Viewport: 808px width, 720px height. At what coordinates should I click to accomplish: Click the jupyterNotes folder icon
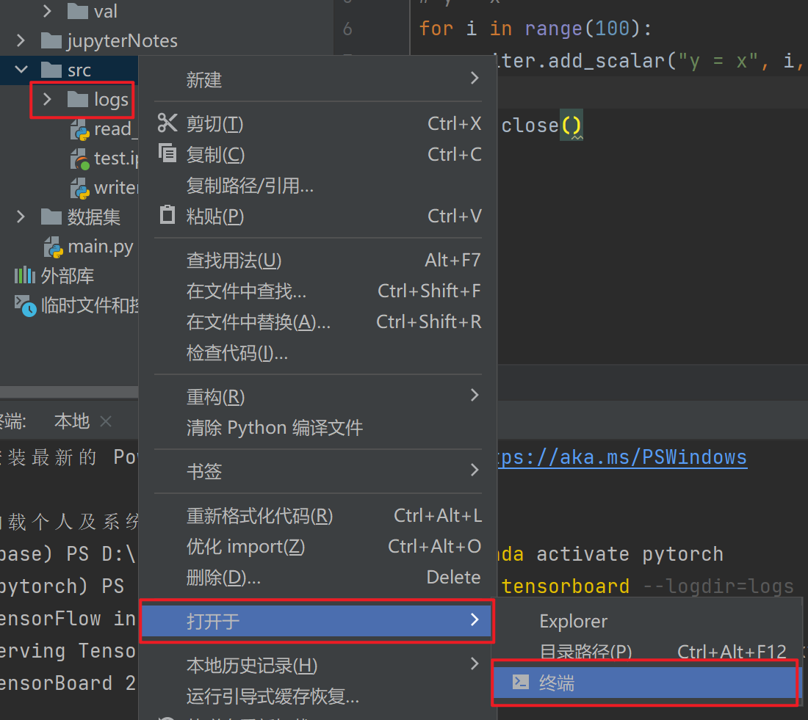[51, 40]
